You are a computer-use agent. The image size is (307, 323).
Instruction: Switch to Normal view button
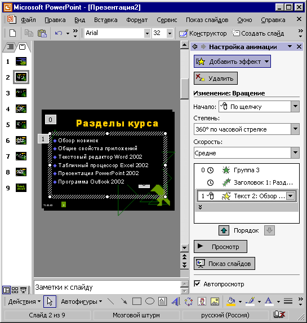pyautogui.click(x=6, y=290)
